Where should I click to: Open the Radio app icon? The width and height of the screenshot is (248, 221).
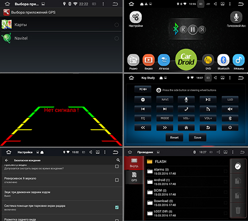[x=133, y=60]
